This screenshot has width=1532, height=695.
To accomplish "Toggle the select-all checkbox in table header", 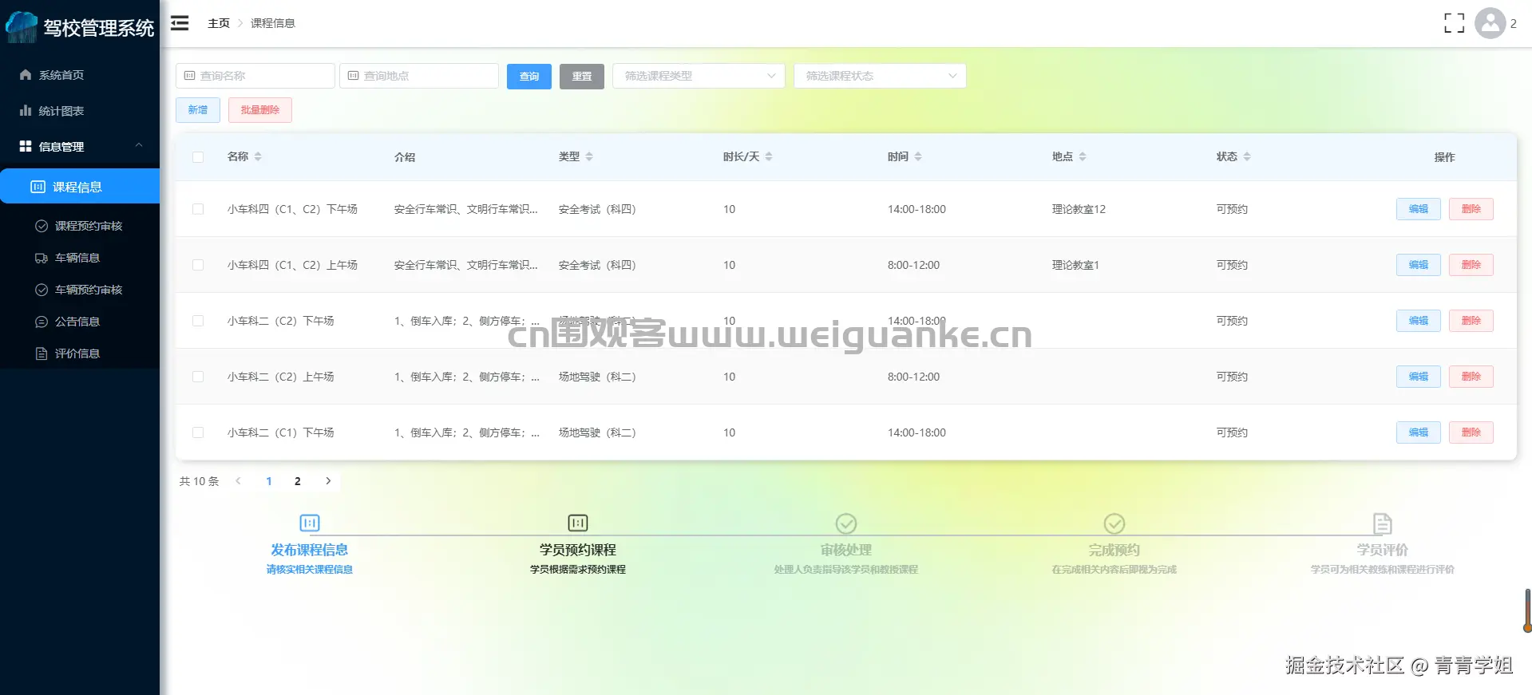I will [198, 157].
